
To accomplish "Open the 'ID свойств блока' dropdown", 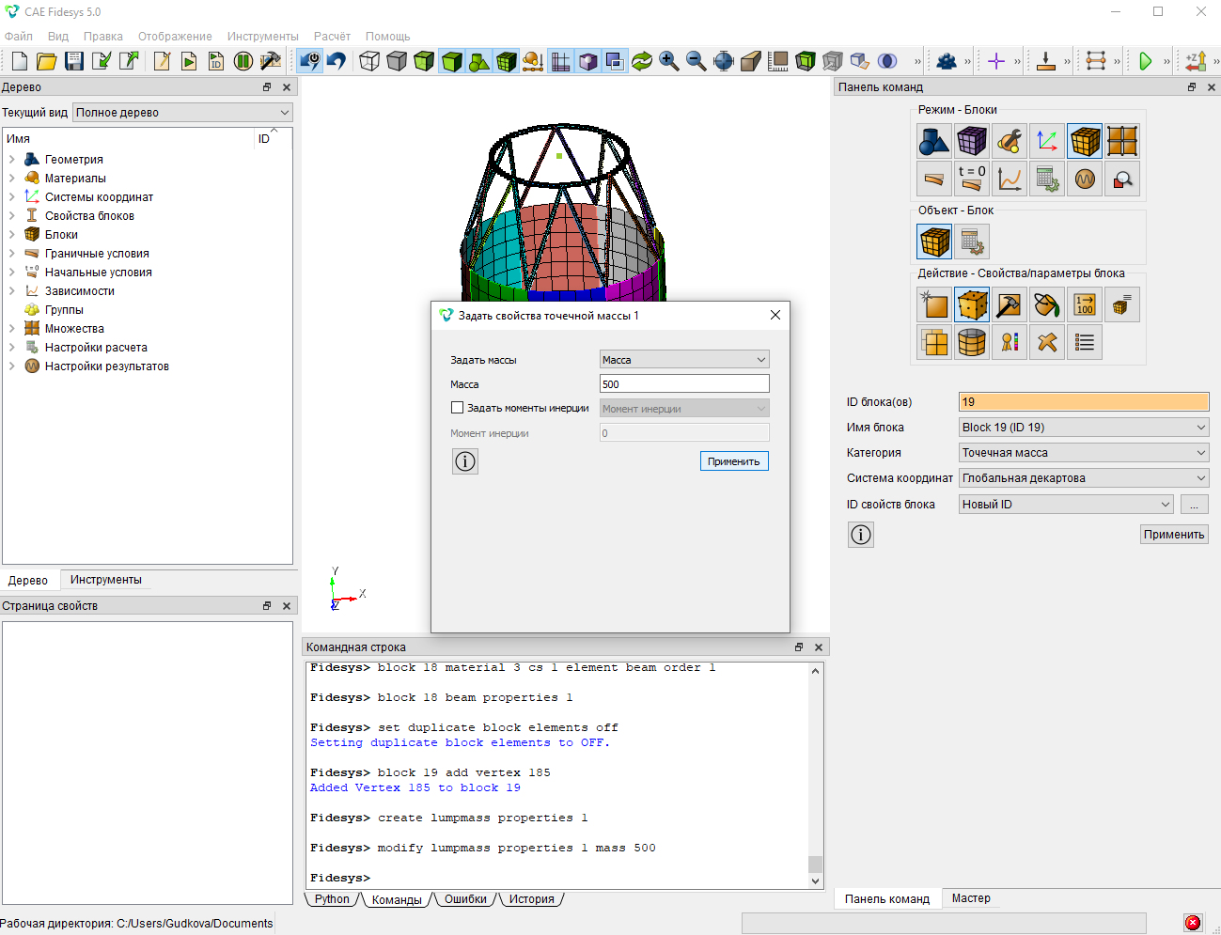I will pos(1066,505).
